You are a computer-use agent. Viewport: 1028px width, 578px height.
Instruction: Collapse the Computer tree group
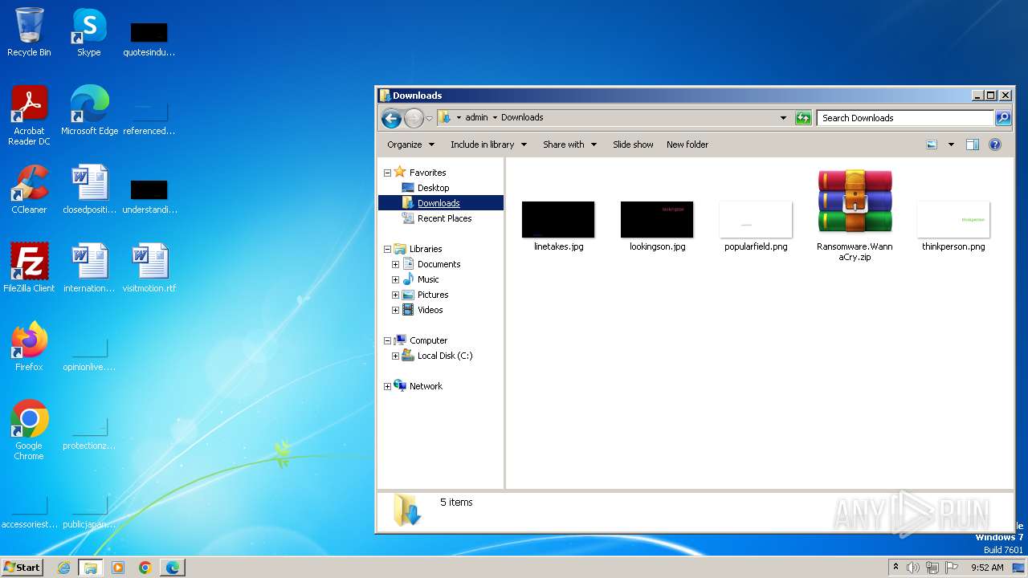tap(387, 340)
